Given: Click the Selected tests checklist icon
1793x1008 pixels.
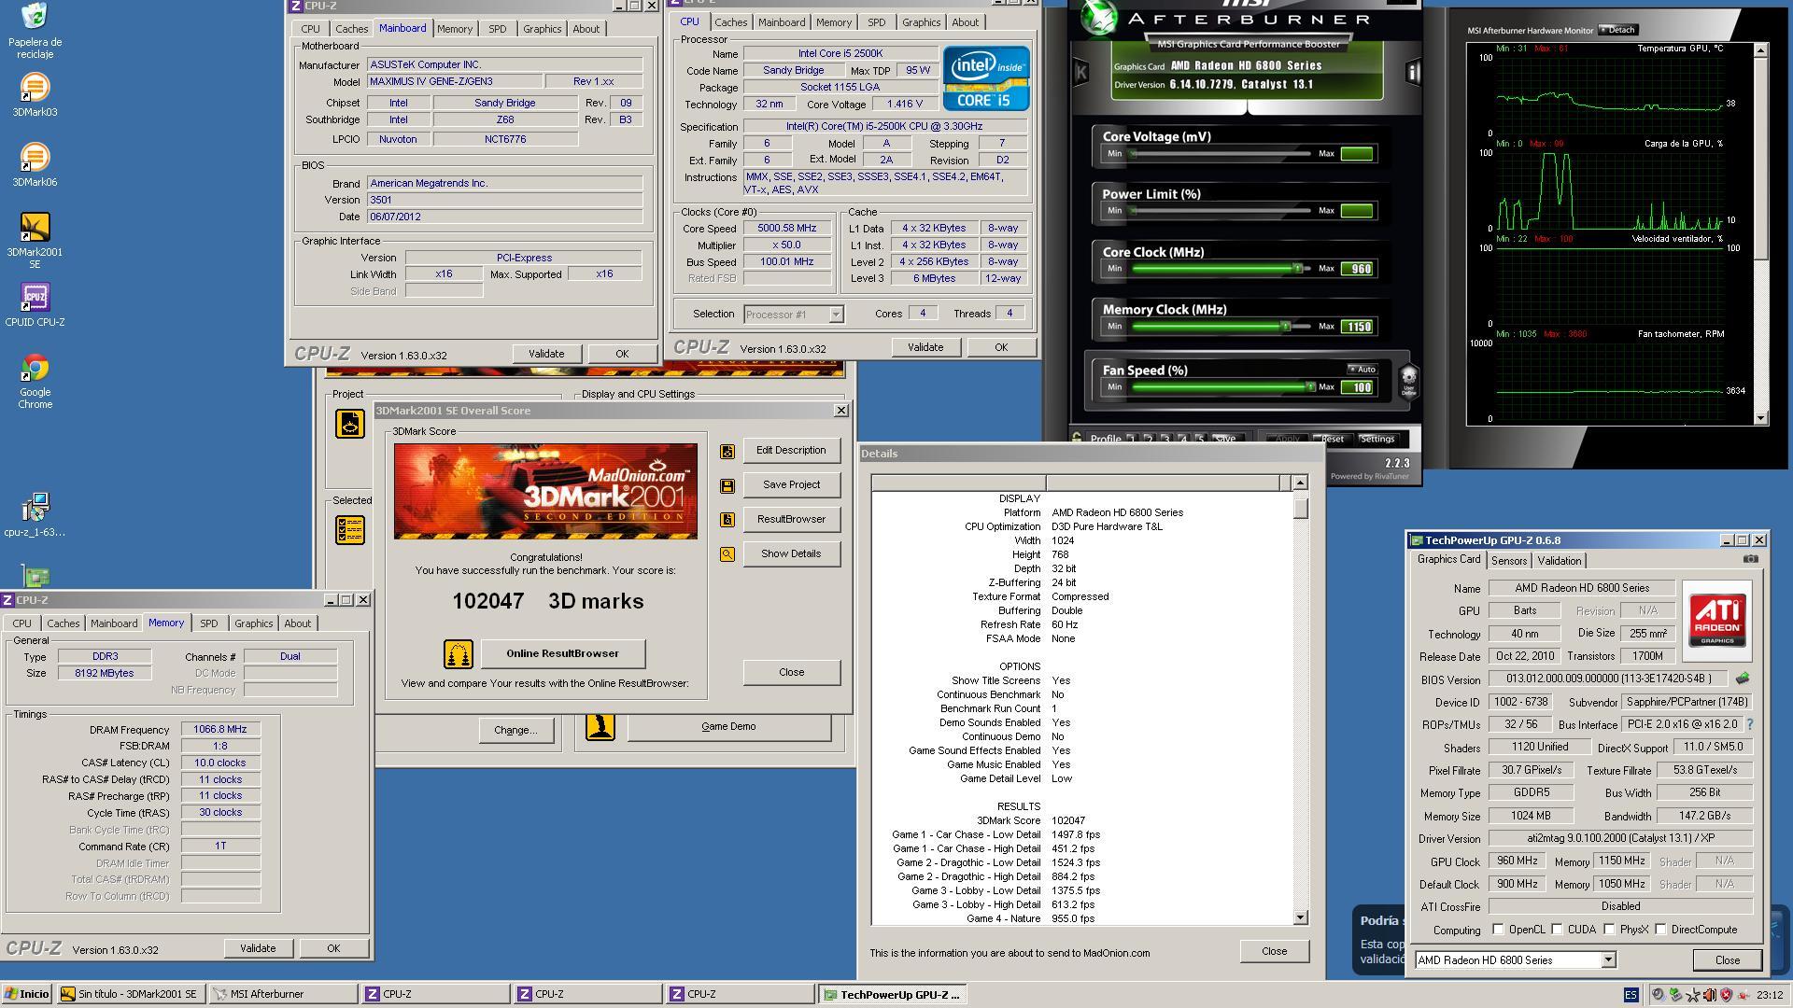Looking at the screenshot, I should point(349,530).
